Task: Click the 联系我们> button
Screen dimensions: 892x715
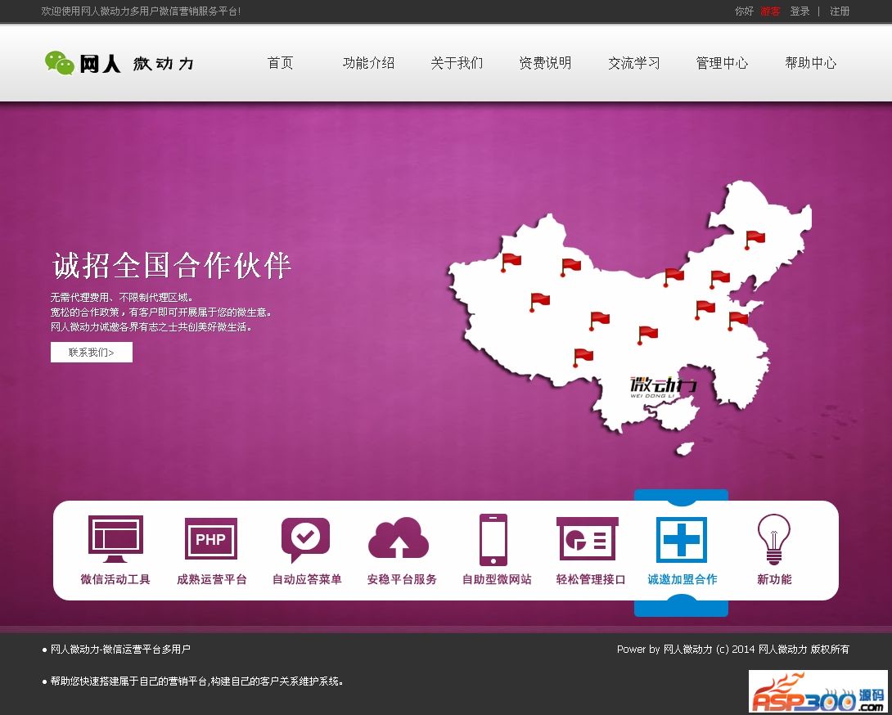Action: click(92, 352)
